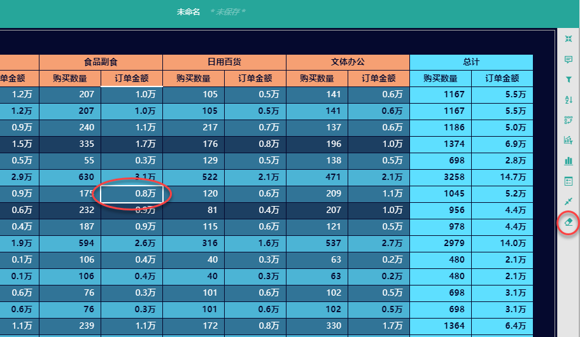Screen dimensions: 580x337
Task: Click the 日用百货 column group header
Action: [x=224, y=62]
